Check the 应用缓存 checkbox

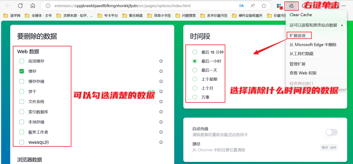coord(22,61)
